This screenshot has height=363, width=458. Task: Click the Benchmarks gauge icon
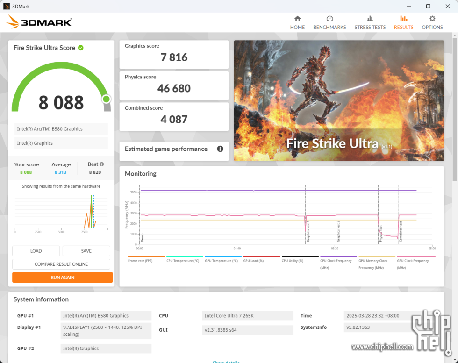click(329, 19)
